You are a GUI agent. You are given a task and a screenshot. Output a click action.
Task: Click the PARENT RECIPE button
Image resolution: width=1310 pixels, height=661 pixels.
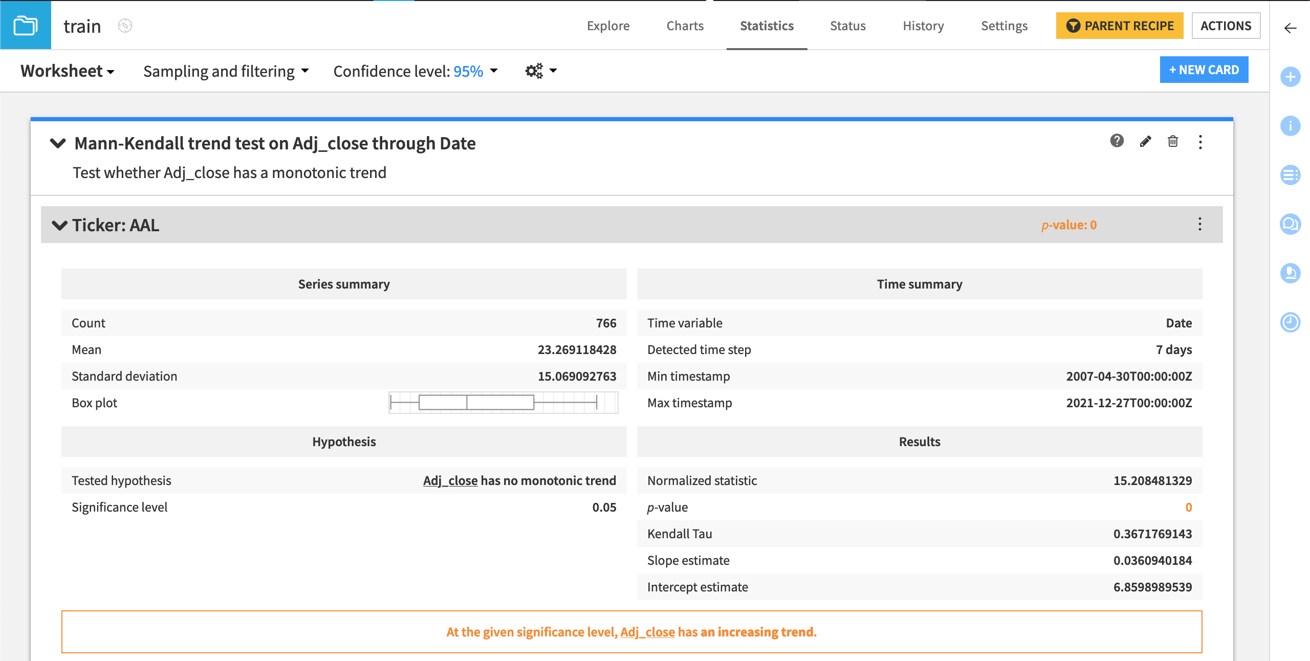(1119, 26)
